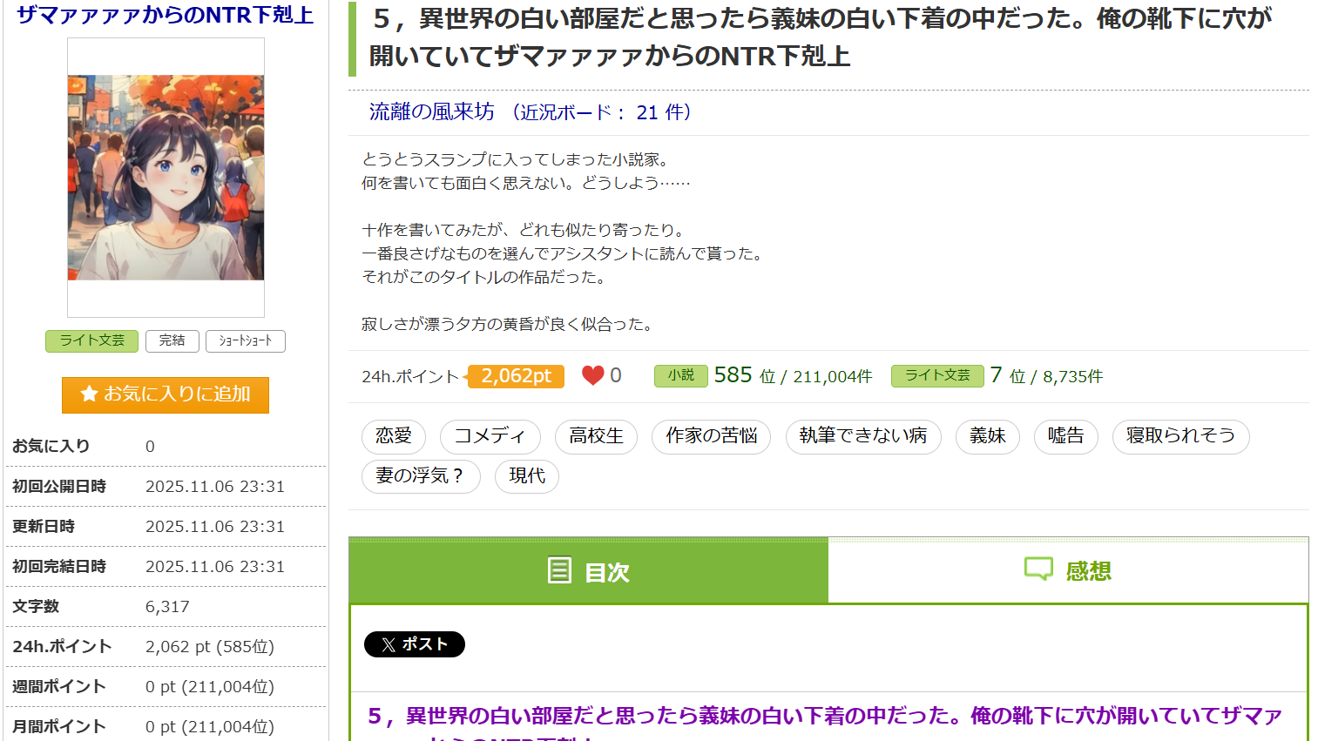
Task: Select the コメディ tag
Action: (490, 436)
